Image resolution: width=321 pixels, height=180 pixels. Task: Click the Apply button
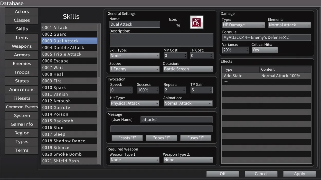click(299, 174)
